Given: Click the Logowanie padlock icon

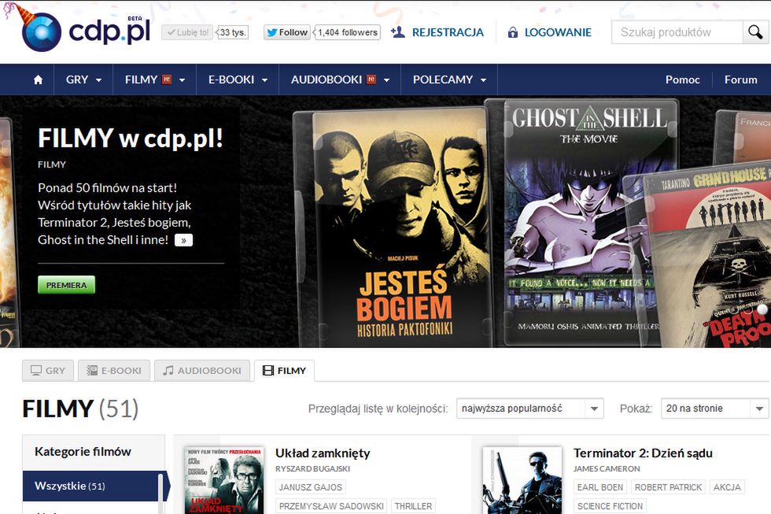Looking at the screenshot, I should click(x=512, y=32).
